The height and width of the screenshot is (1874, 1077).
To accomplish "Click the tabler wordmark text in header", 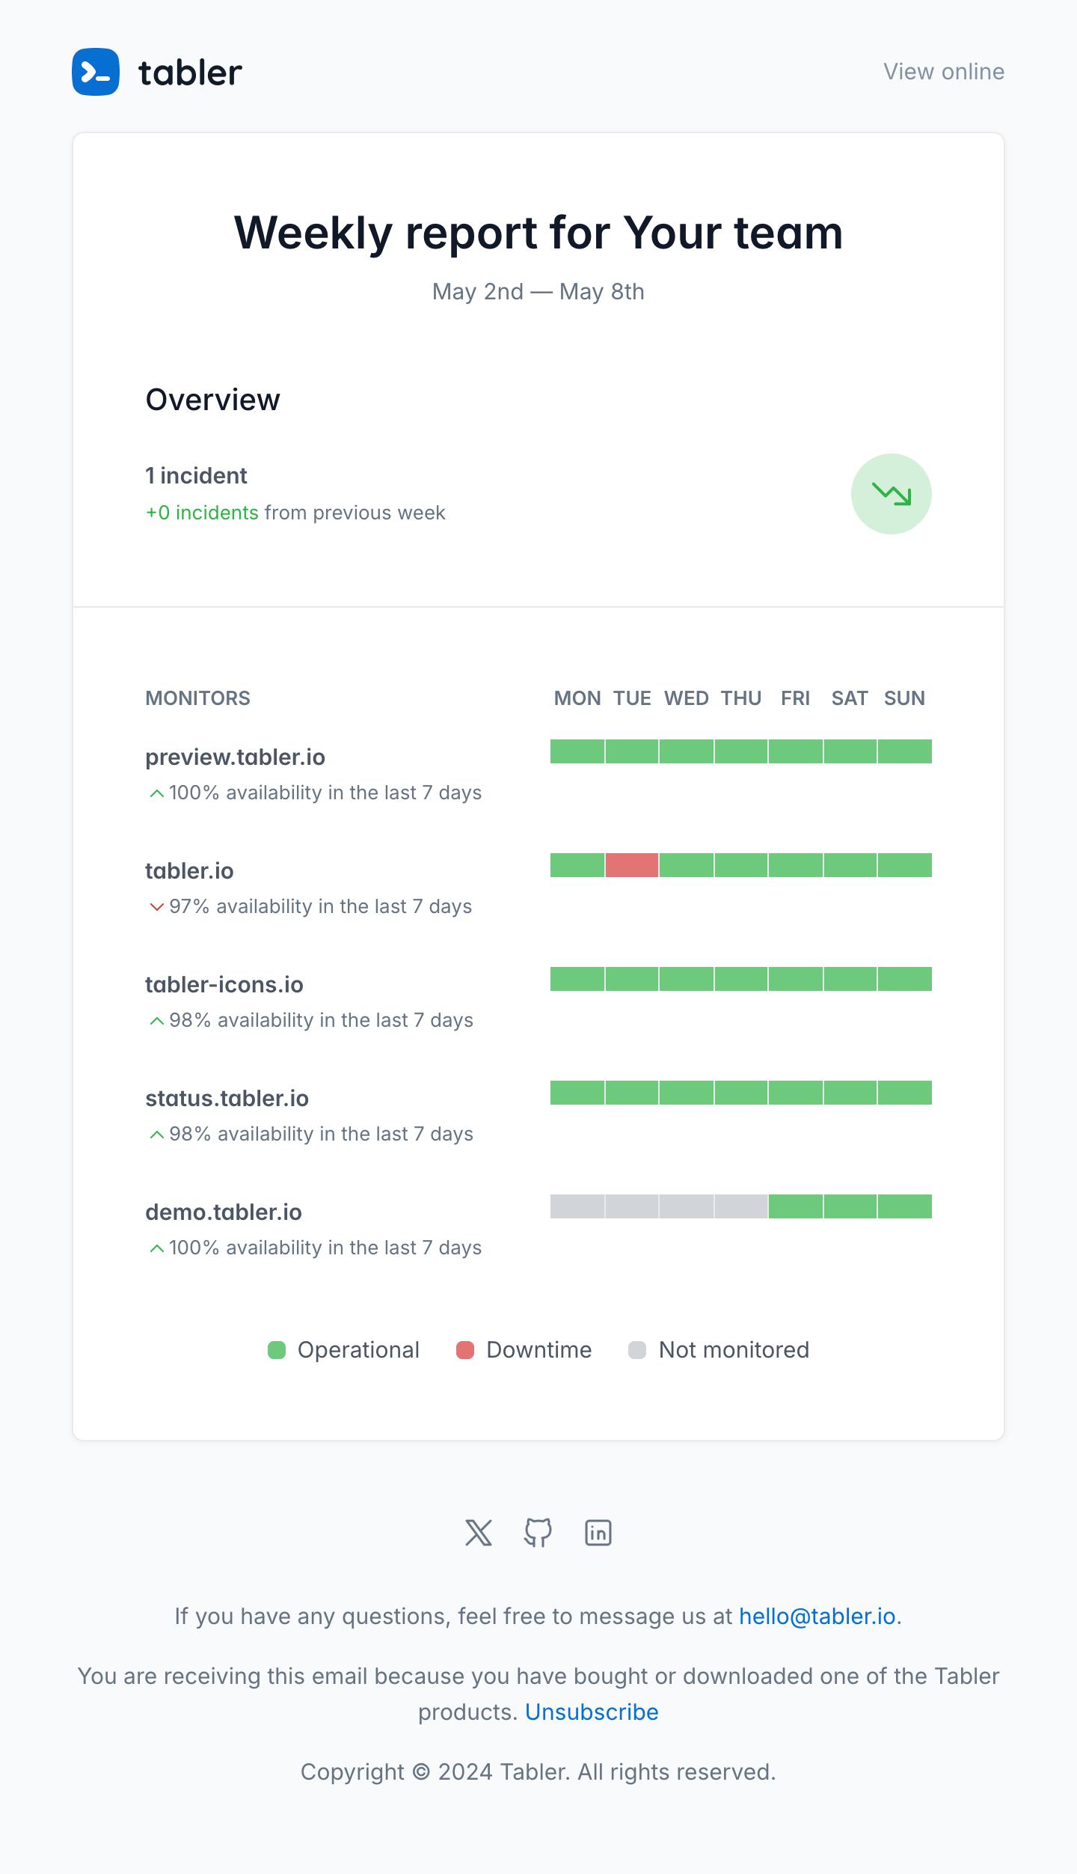I will (191, 73).
